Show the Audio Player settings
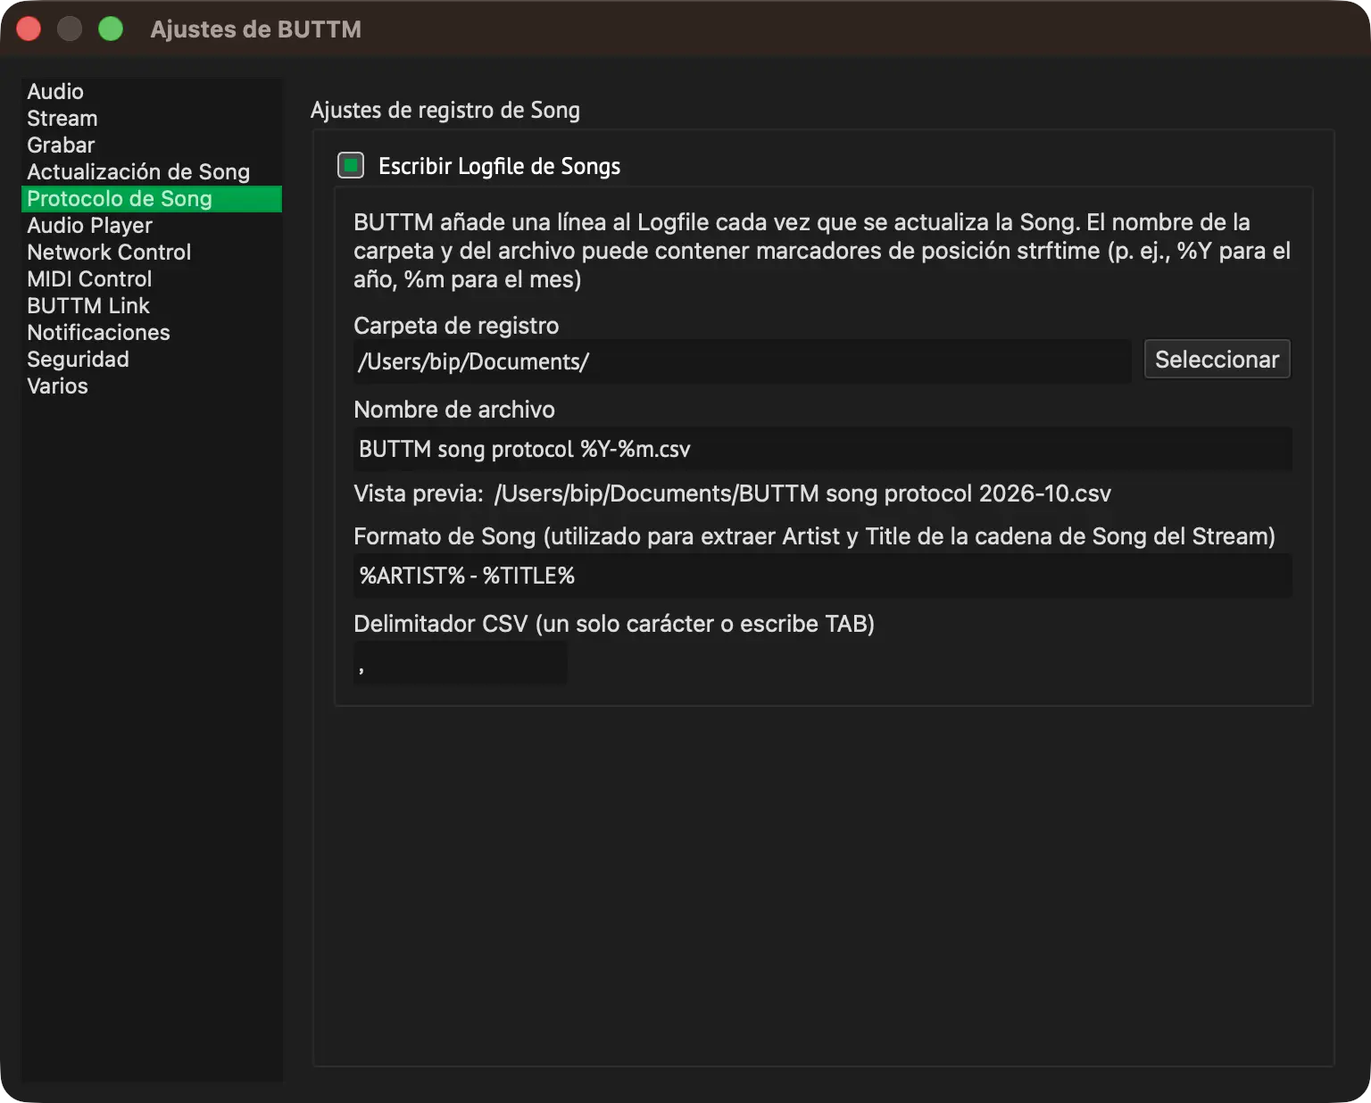Image resolution: width=1371 pixels, height=1103 pixels. (x=152, y=226)
